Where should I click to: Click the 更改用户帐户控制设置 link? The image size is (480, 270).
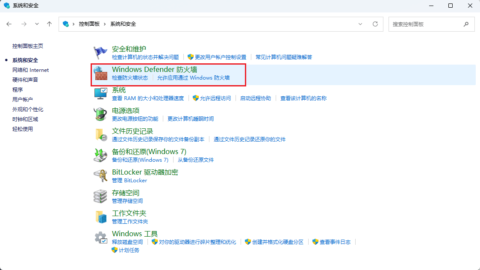(220, 57)
